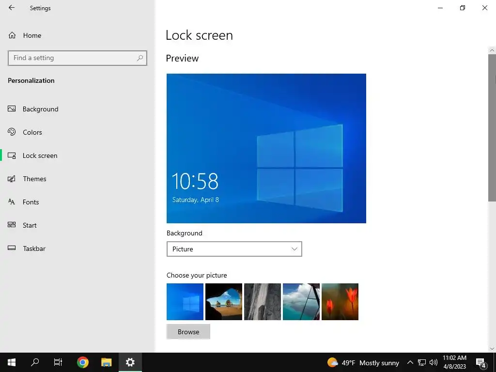Screen dimensions: 496x372
Task: Click the Find a setting search box
Action: [77, 58]
